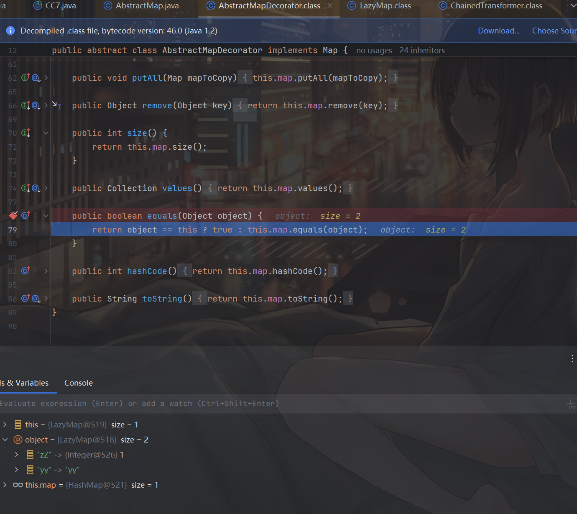Expand the this LazyMap@519 variable node
Image resolution: width=577 pixels, height=514 pixels.
click(x=5, y=424)
